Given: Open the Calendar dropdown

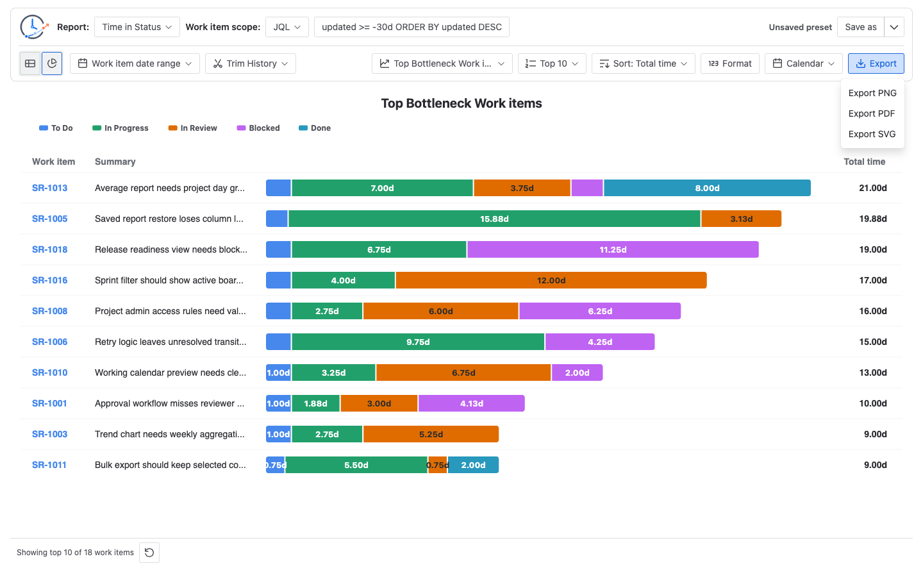Looking at the screenshot, I should 804,63.
